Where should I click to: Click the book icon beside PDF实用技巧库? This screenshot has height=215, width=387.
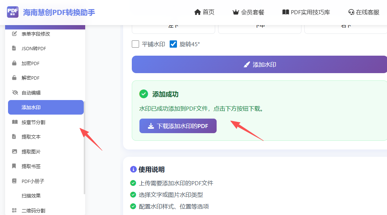tap(285, 12)
